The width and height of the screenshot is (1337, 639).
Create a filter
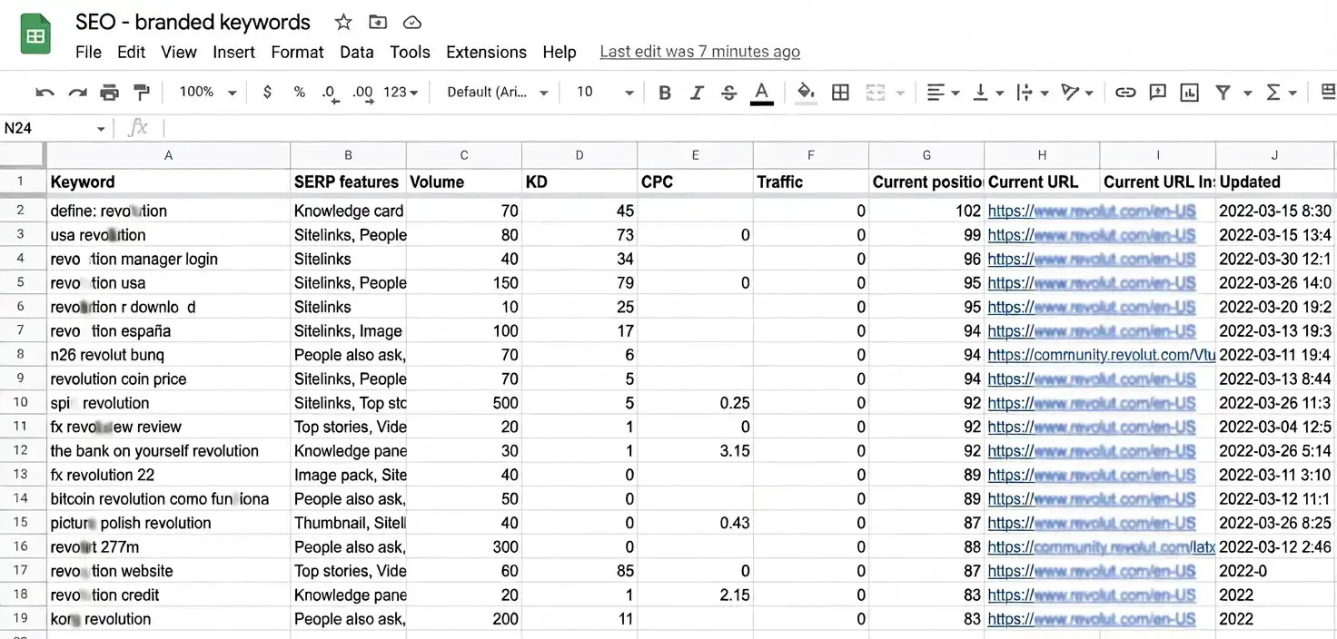(1223, 92)
